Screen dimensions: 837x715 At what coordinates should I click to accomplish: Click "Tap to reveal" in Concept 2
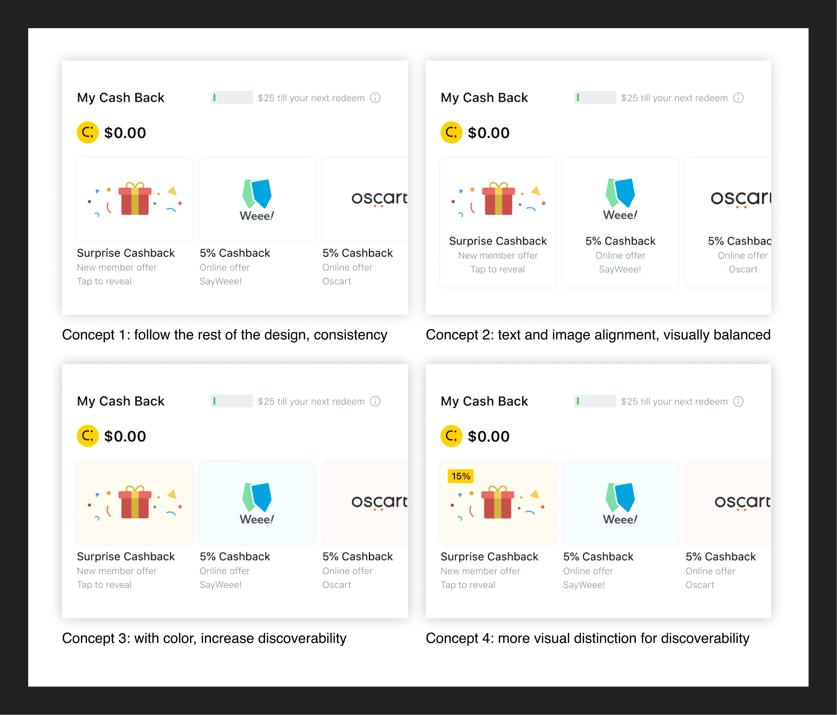coord(498,269)
